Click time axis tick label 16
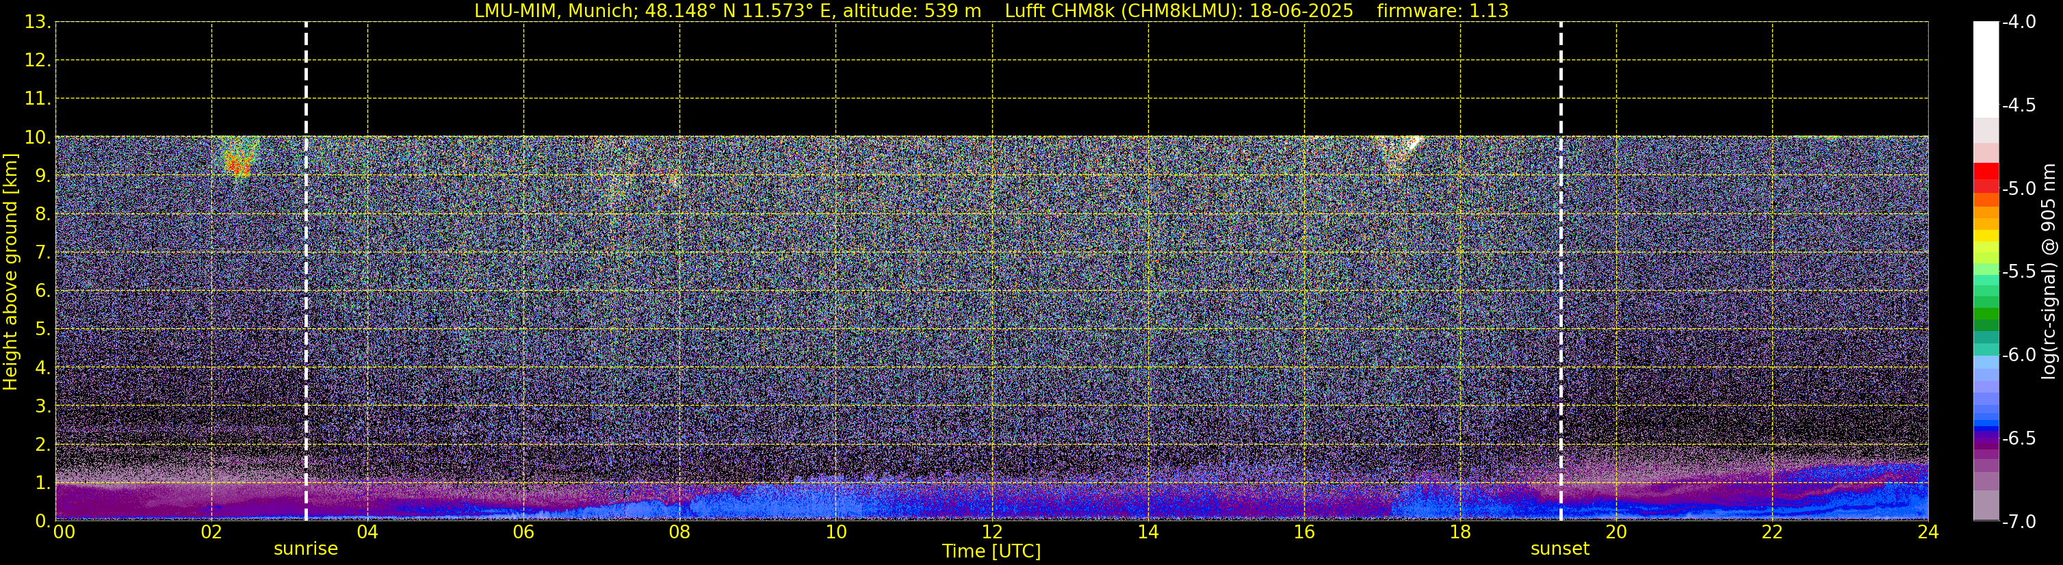2063x565 pixels. (x=1305, y=532)
